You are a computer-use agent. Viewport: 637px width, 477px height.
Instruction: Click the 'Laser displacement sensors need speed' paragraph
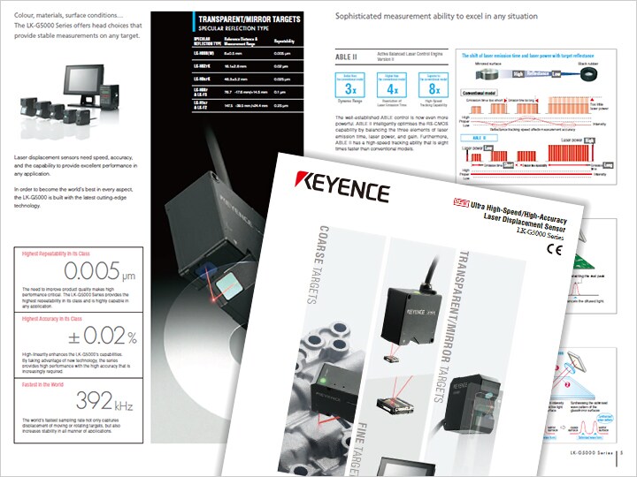(75, 165)
